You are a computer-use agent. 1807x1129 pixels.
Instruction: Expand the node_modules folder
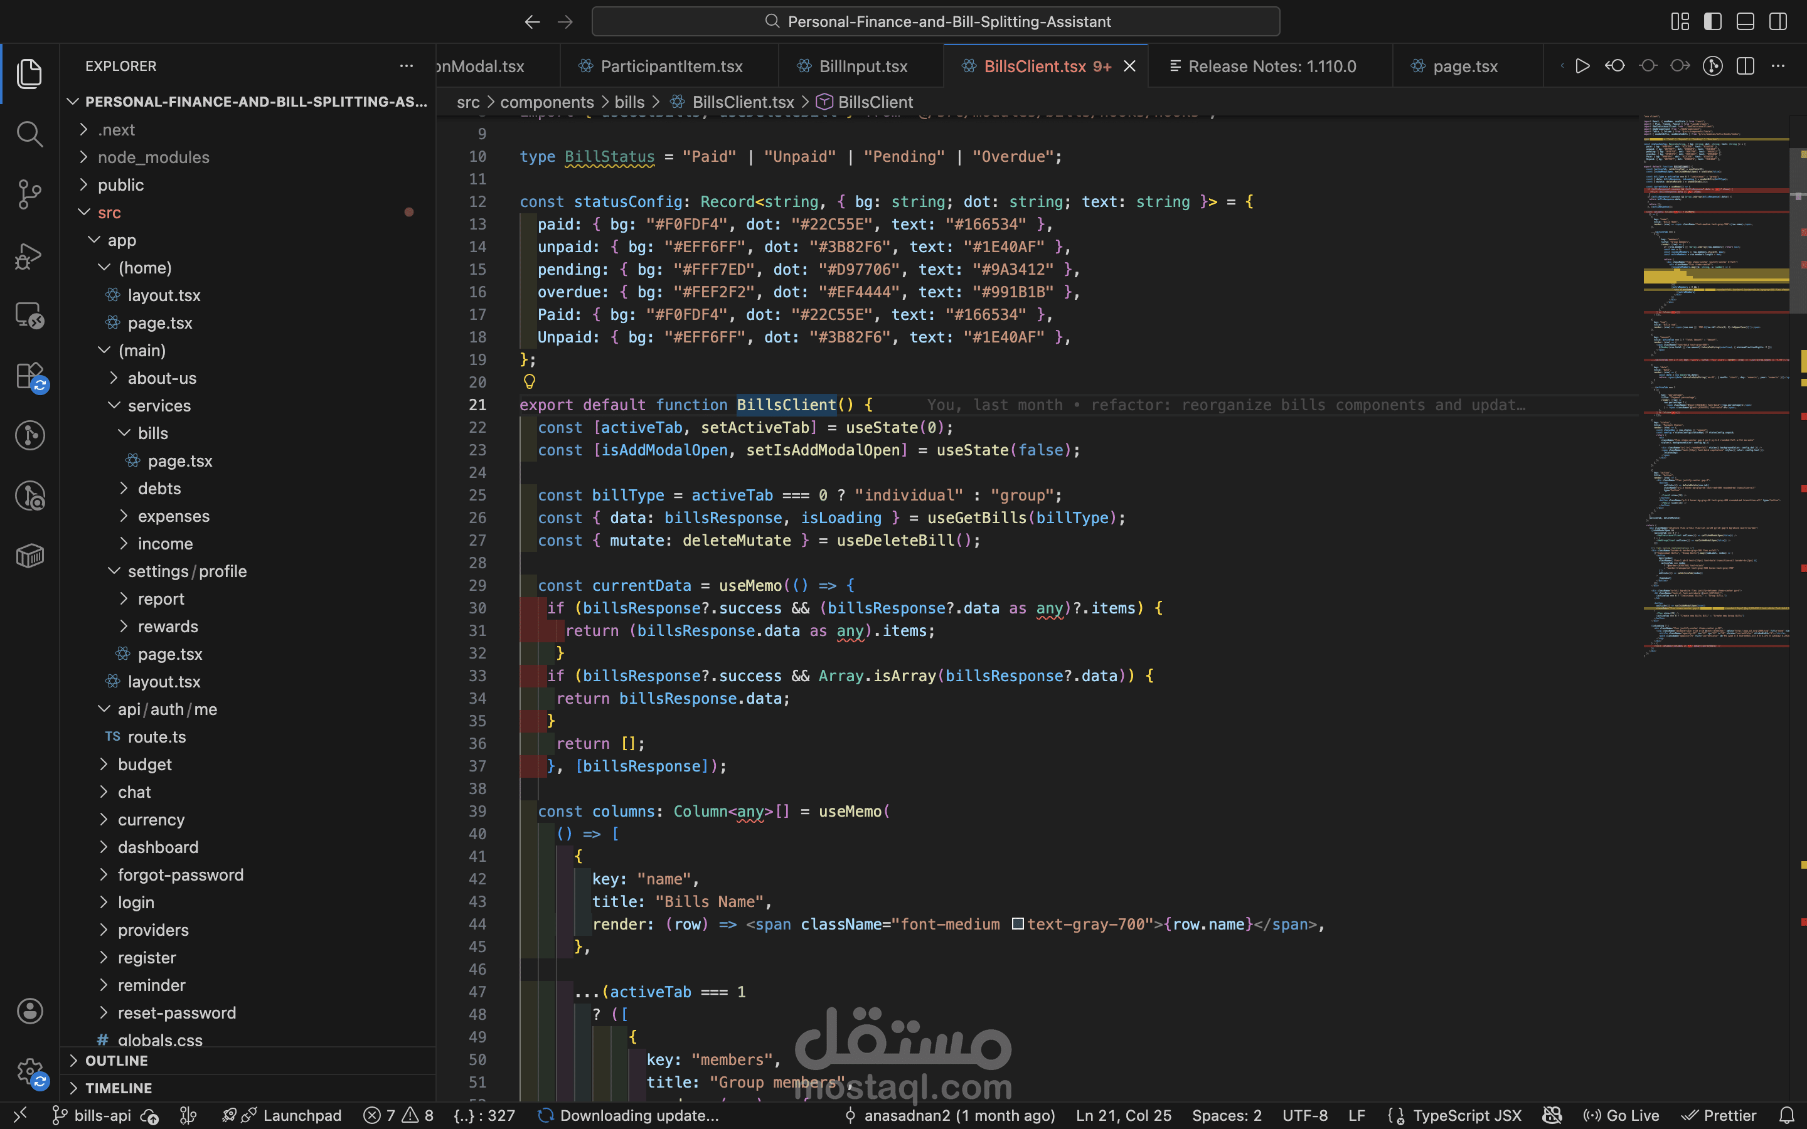[153, 157]
